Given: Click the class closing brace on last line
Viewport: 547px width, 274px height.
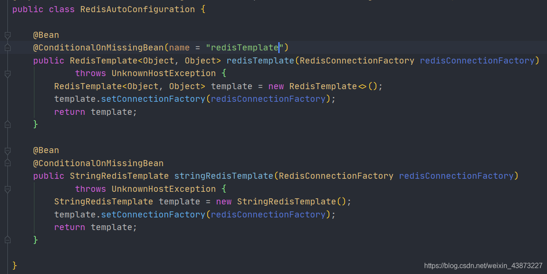Looking at the screenshot, I should pos(15,265).
